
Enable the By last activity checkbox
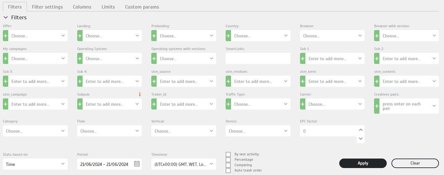click(228, 154)
